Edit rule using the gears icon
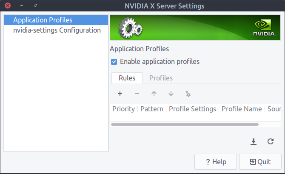Image resolution: width=285 pixels, height=174 pixels. click(x=188, y=94)
